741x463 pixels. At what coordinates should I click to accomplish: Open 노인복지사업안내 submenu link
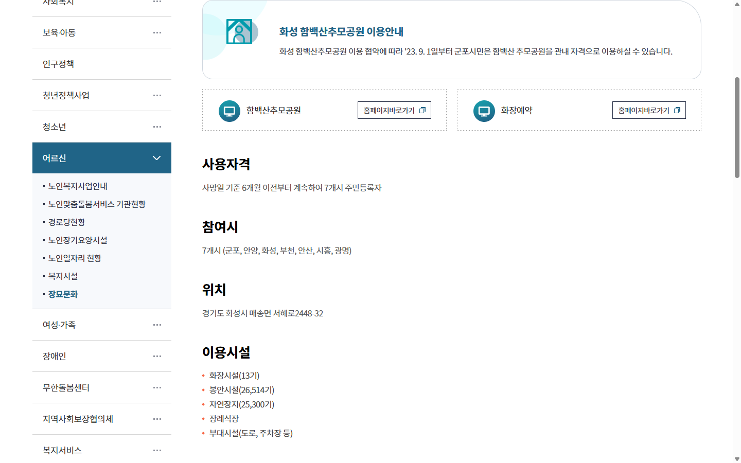coord(78,186)
